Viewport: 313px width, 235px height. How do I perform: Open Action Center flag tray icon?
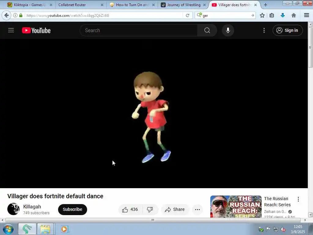pyautogui.click(x=268, y=229)
